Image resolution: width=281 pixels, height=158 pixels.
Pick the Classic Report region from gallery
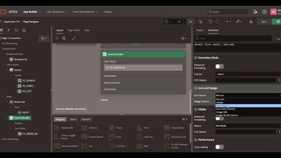[x=174, y=128]
